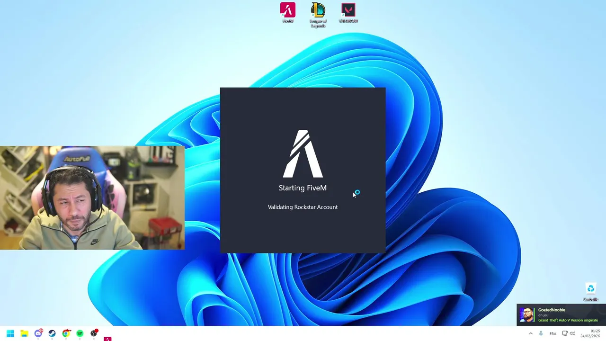Open the League of Legends desktop shortcut
The image size is (606, 341).
(318, 15)
